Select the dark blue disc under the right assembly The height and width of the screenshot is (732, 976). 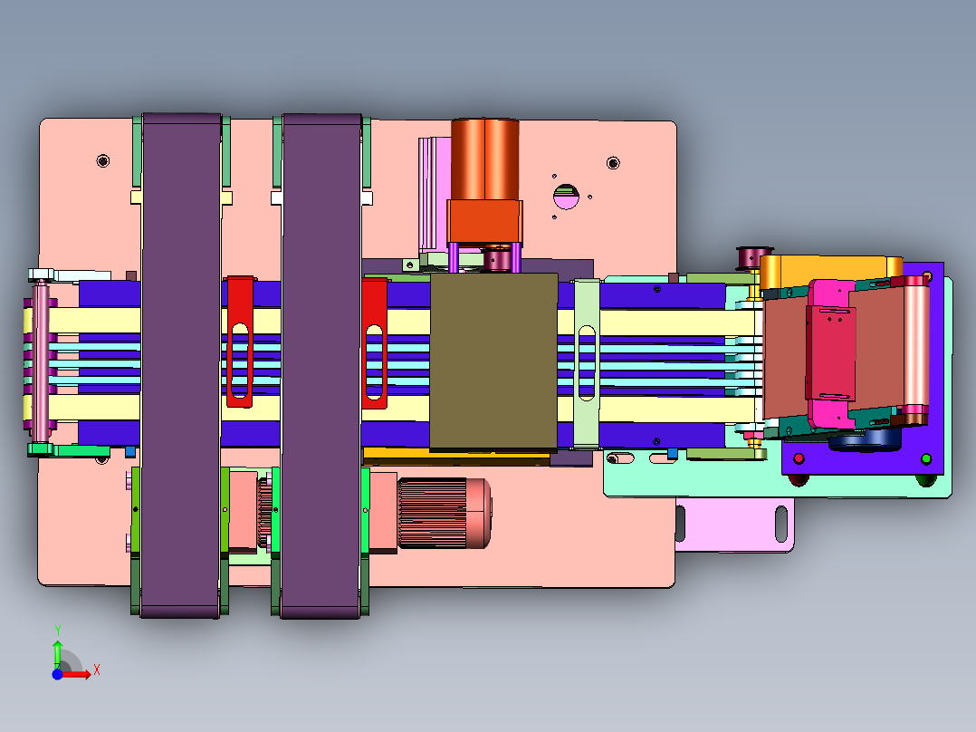coord(866,439)
